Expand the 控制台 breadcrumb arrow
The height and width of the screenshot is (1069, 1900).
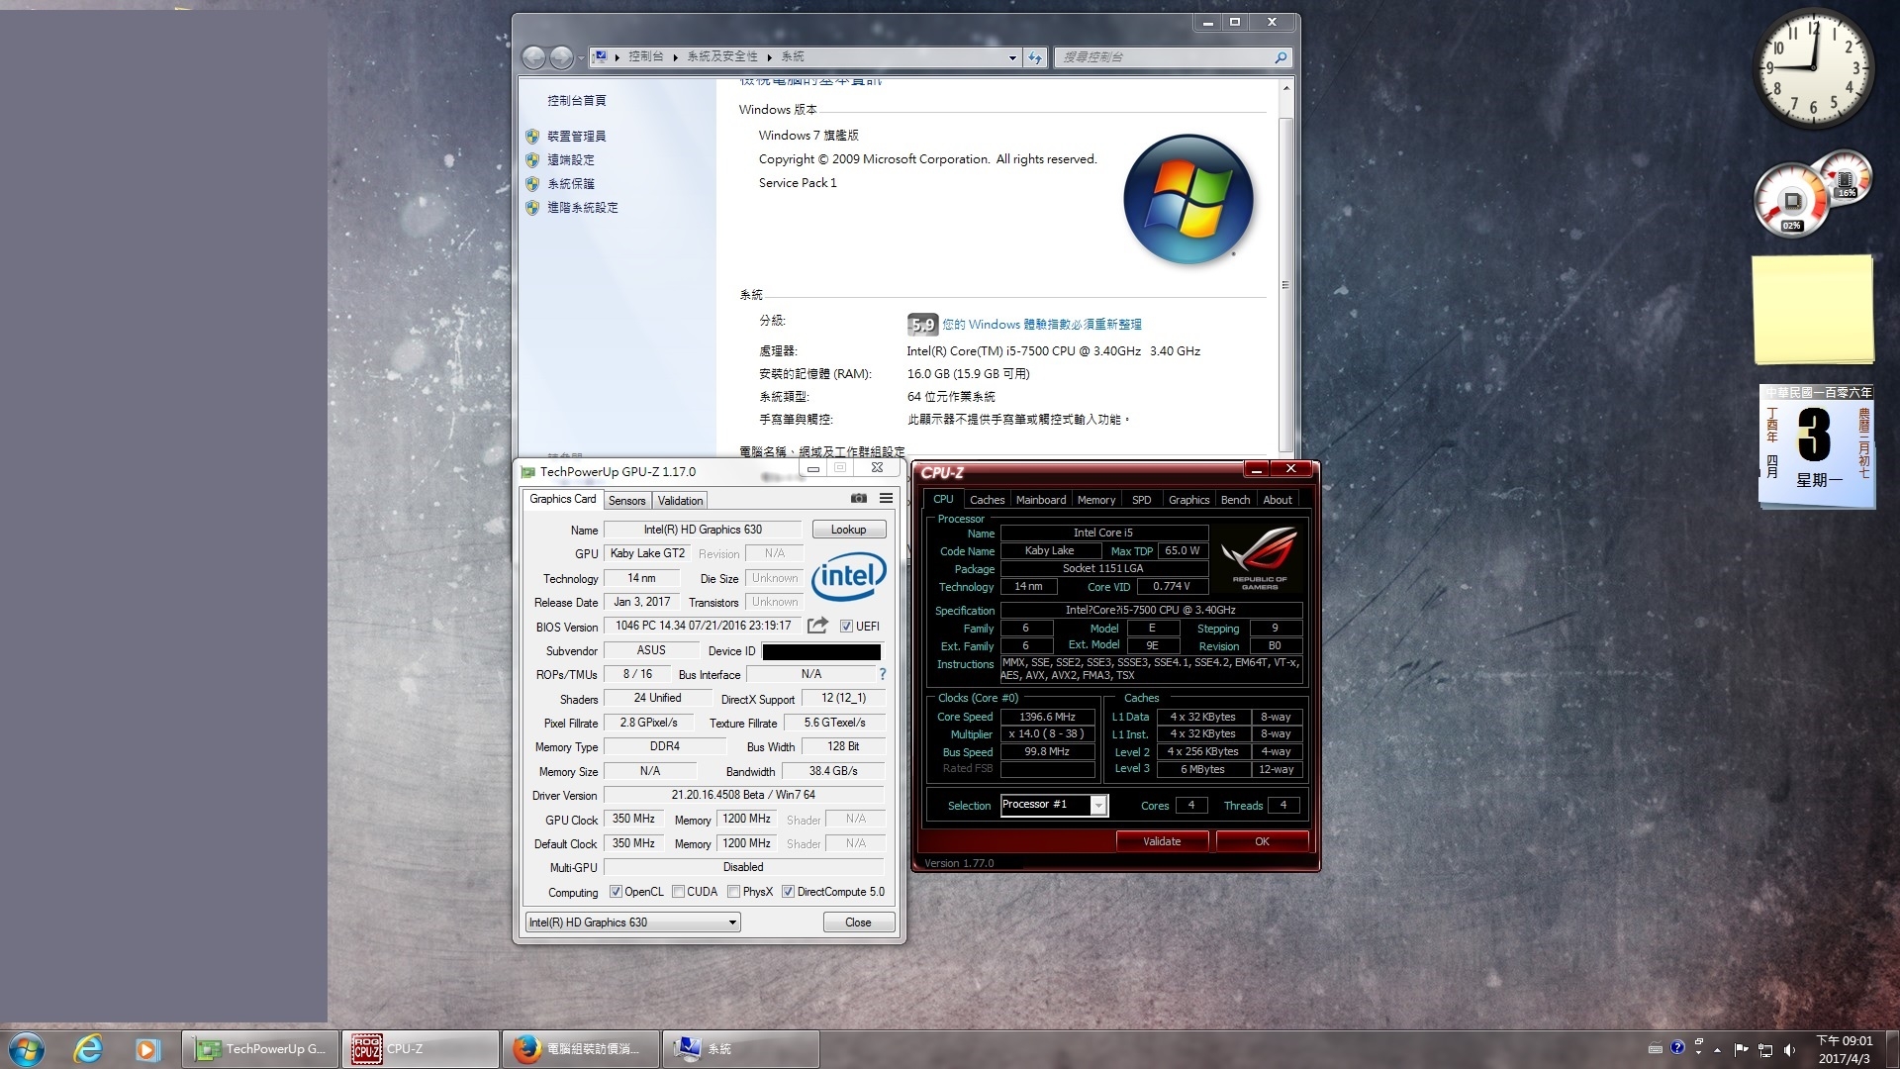point(675,57)
